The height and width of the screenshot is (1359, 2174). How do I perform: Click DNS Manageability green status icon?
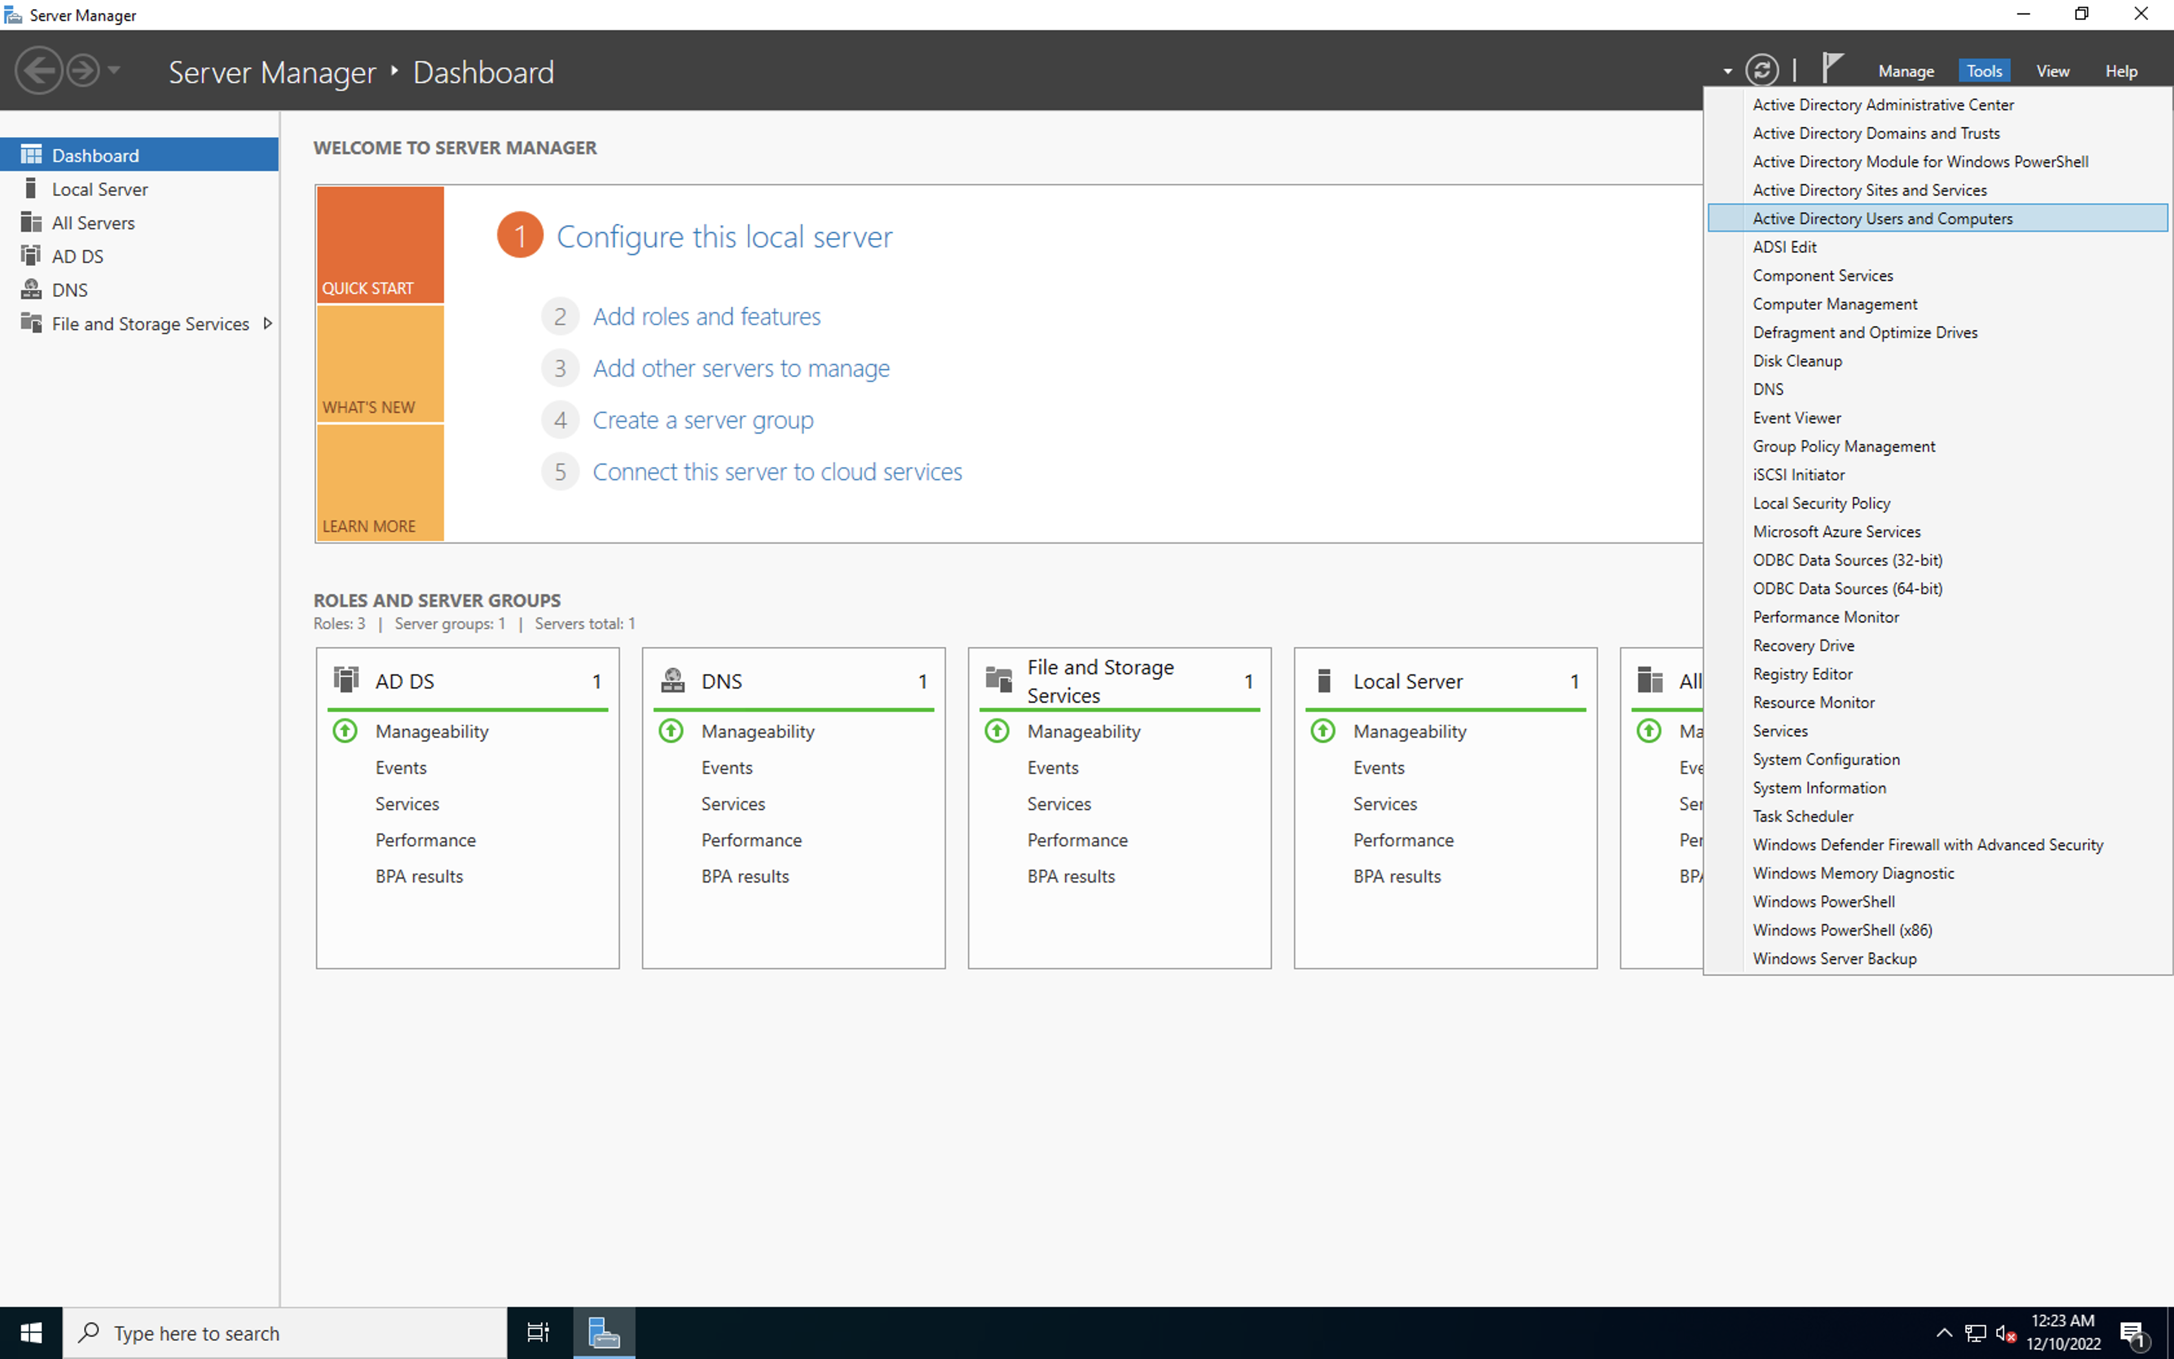(671, 731)
